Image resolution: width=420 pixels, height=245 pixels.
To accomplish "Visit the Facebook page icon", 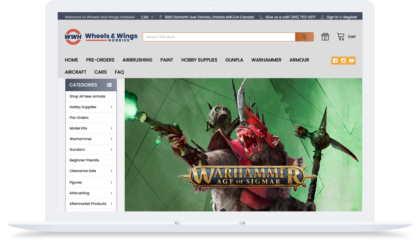I will [335, 61].
